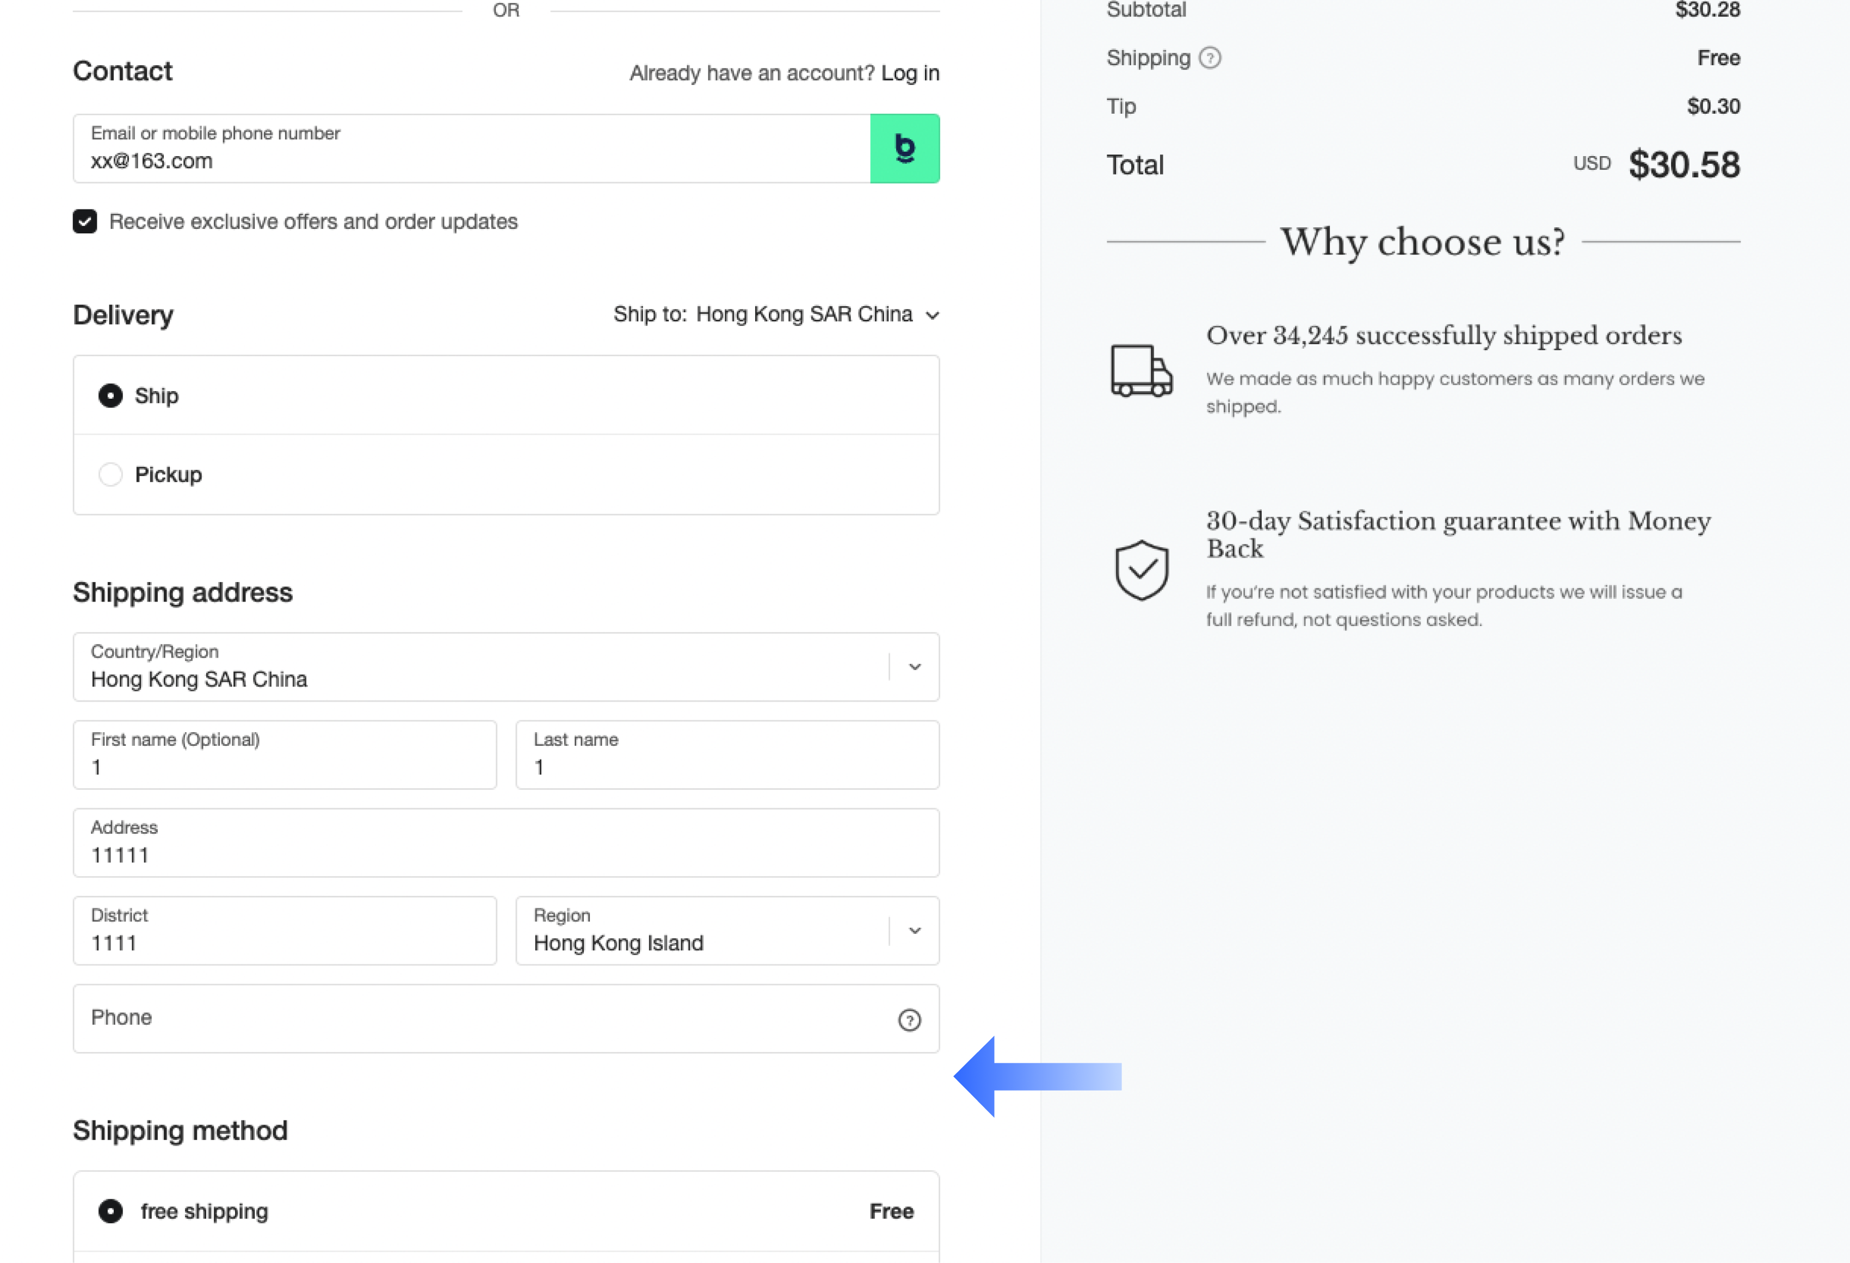The height and width of the screenshot is (1263, 1850).
Task: Follow the Log in link
Action: pos(910,73)
